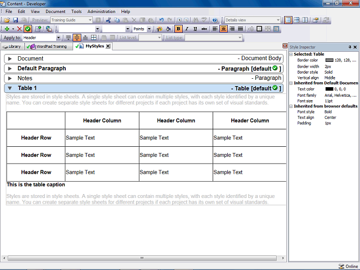Open the File menu
Viewport: 360px width, 270px height.
[9, 11]
